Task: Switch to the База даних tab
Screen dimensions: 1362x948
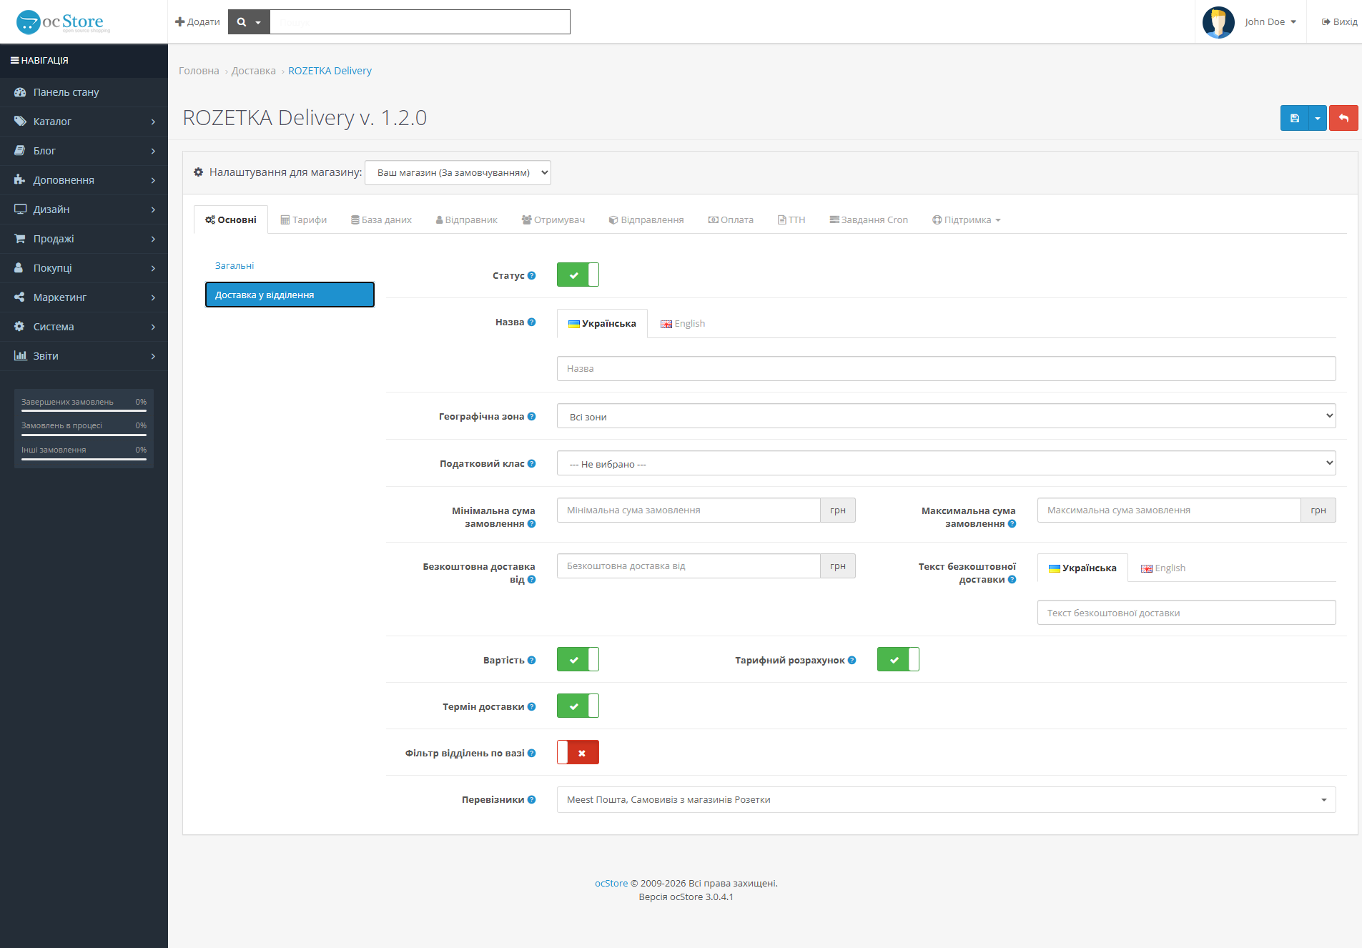Action: 381,219
